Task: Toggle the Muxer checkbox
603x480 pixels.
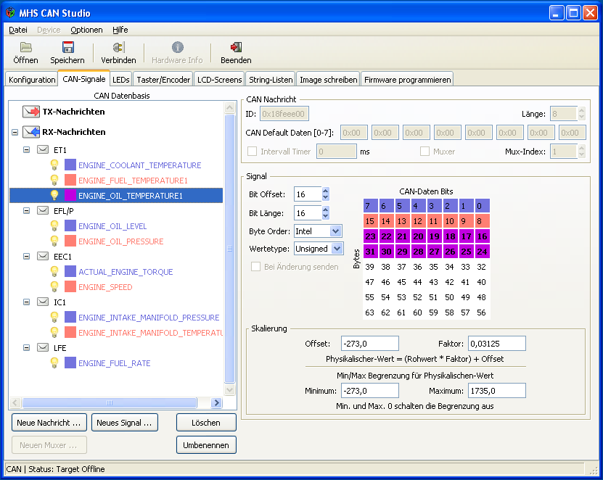Action: tap(425, 152)
